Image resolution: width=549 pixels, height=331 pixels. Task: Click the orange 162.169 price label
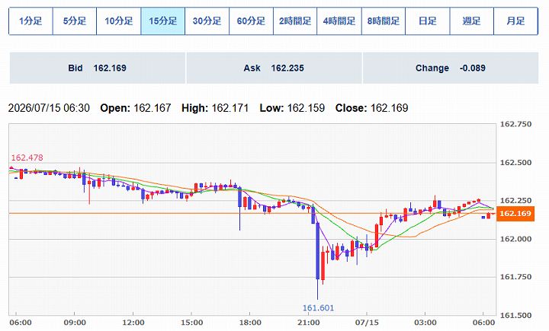pos(515,214)
